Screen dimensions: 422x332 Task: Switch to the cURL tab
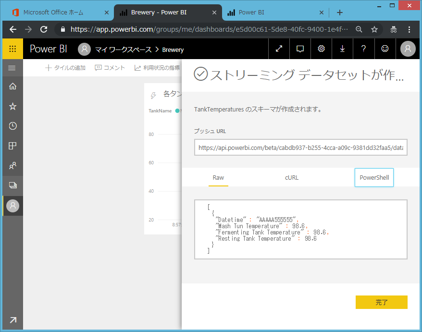292,178
